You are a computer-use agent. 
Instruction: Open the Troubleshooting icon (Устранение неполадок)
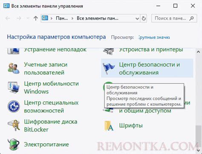click(x=13, y=51)
